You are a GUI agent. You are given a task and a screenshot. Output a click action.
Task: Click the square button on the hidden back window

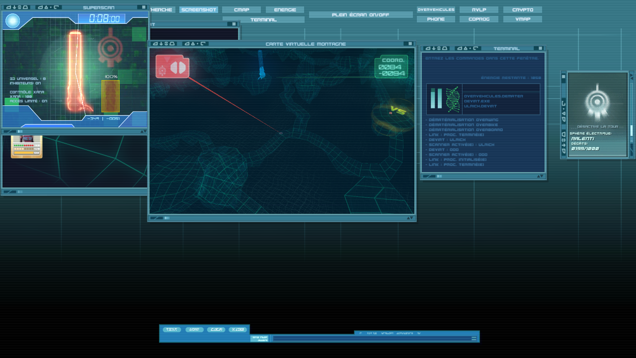pyautogui.click(x=234, y=24)
